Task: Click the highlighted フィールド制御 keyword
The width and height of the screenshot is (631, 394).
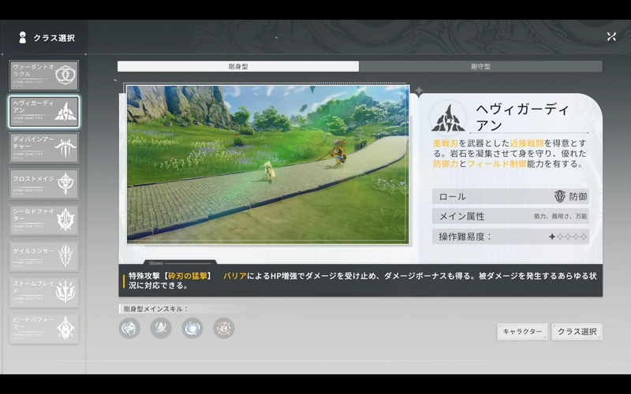Action: (497, 164)
